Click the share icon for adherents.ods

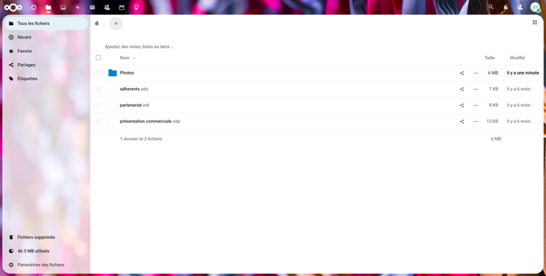(x=462, y=89)
